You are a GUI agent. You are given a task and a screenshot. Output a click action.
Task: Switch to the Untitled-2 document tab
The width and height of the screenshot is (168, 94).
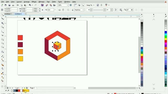coord(18,14)
